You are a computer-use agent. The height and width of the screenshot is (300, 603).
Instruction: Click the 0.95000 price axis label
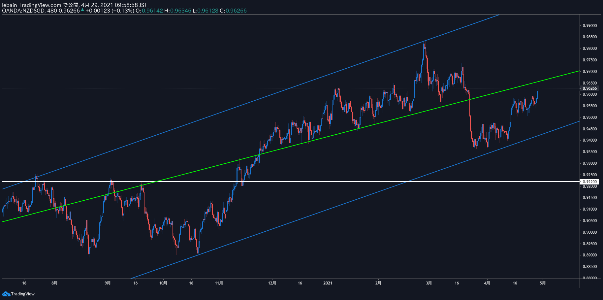pos(589,117)
